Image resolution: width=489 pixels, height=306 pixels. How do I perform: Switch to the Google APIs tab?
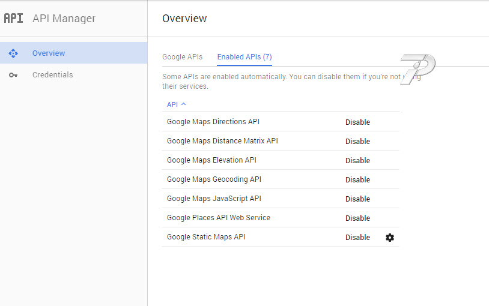point(183,57)
